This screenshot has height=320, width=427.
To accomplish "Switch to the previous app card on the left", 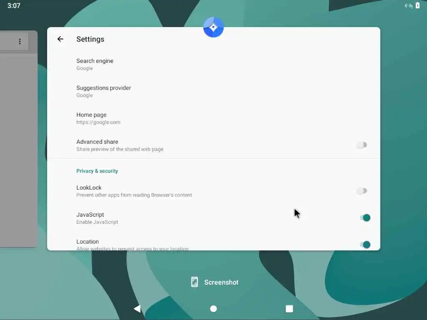I will coord(18,139).
